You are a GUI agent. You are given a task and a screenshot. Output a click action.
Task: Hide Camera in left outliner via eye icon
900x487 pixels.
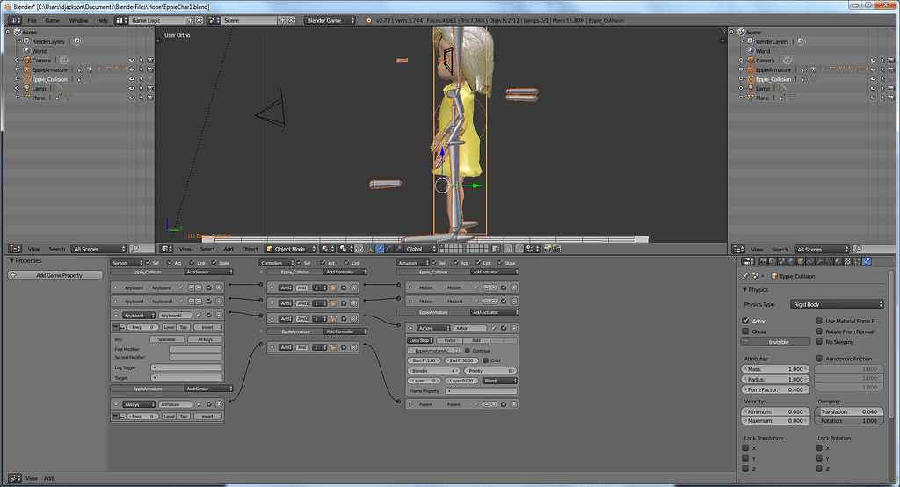(132, 61)
